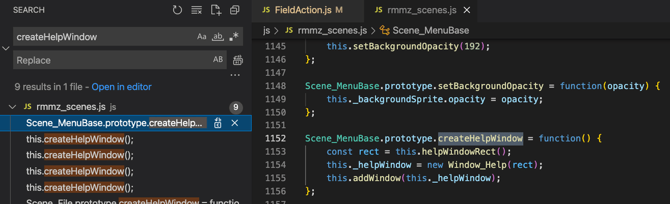Toggle Preserve Case in replace
The height and width of the screenshot is (204, 670).
tap(218, 60)
